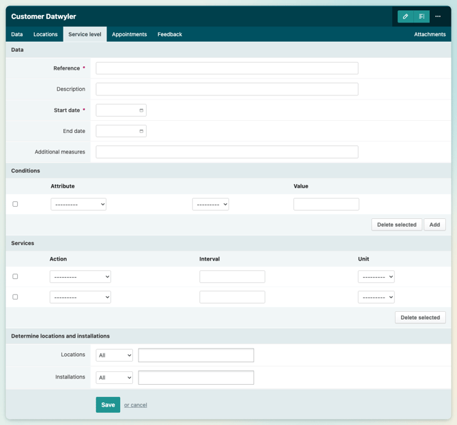This screenshot has width=457, height=425.
Task: Open the Start date calendar picker icon
Action: 141,111
